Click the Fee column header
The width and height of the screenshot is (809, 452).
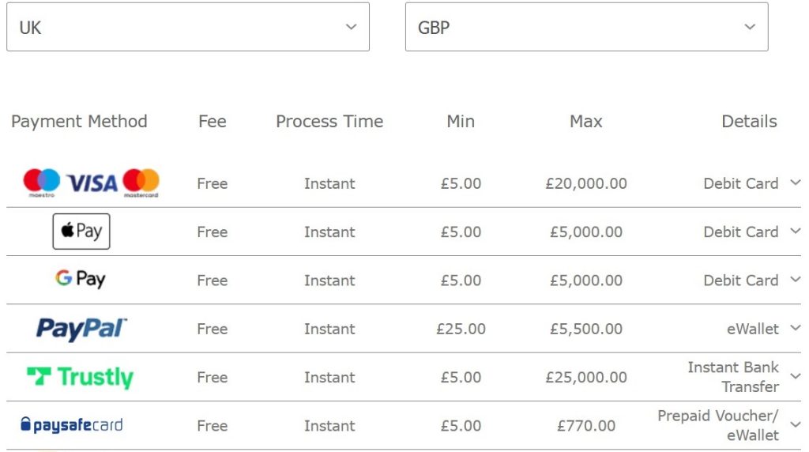coord(212,122)
